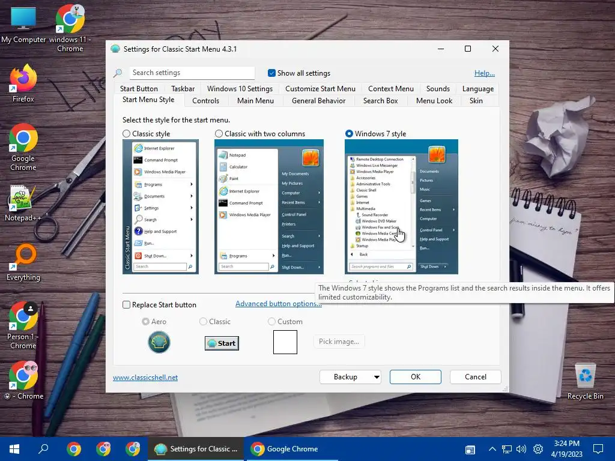This screenshot has height=461, width=615.
Task: Open the Taskbar tab
Action: tap(183, 89)
